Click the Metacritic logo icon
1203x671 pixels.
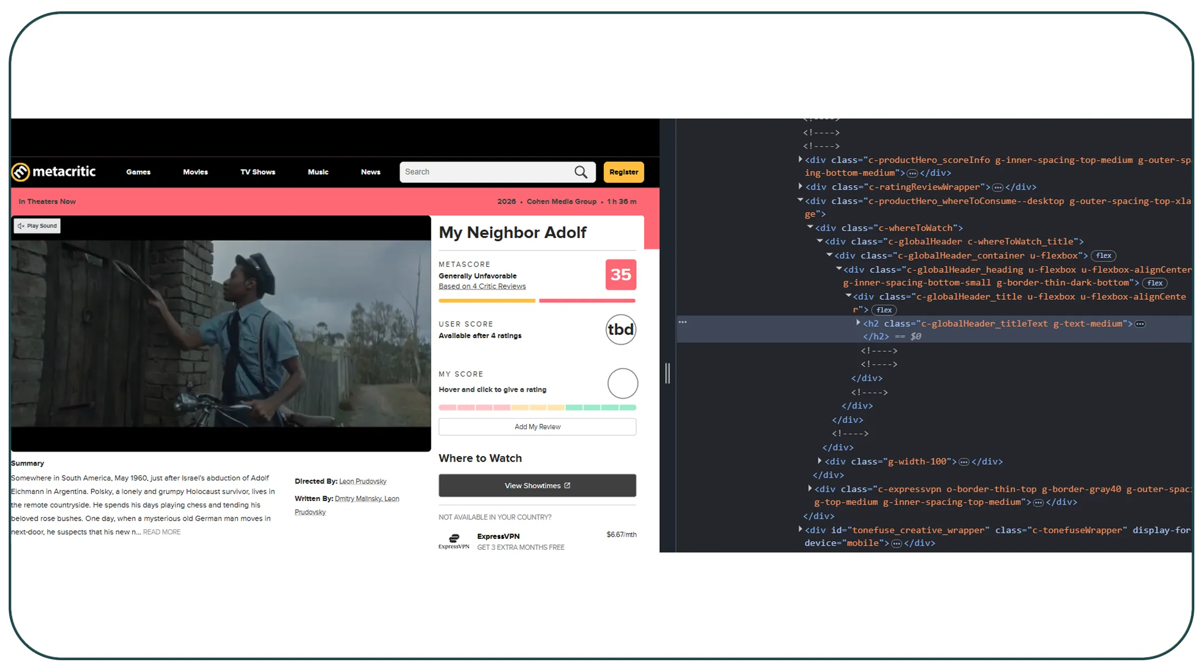pos(21,172)
